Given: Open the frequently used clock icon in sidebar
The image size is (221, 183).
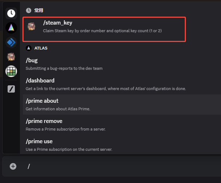Looking at the screenshot, I should pyautogui.click(x=11, y=13).
